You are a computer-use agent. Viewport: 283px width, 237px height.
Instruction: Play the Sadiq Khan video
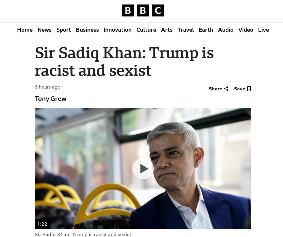tap(143, 168)
